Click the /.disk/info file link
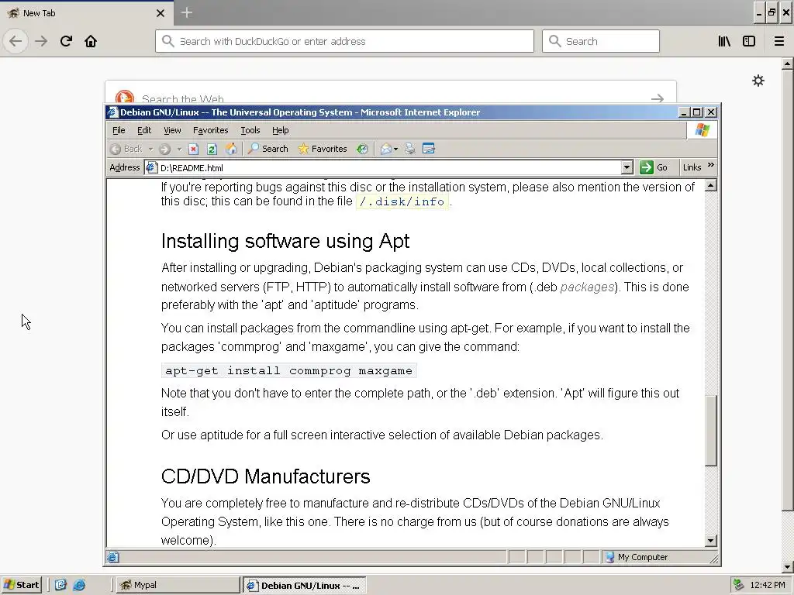Viewport: 794px width, 595px height. pos(402,201)
